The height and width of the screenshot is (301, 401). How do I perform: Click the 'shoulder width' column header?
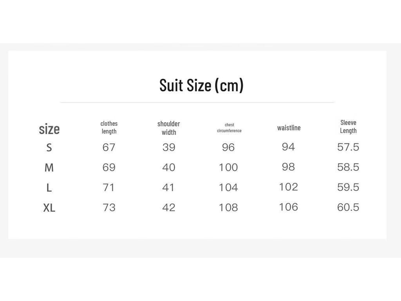click(168, 128)
